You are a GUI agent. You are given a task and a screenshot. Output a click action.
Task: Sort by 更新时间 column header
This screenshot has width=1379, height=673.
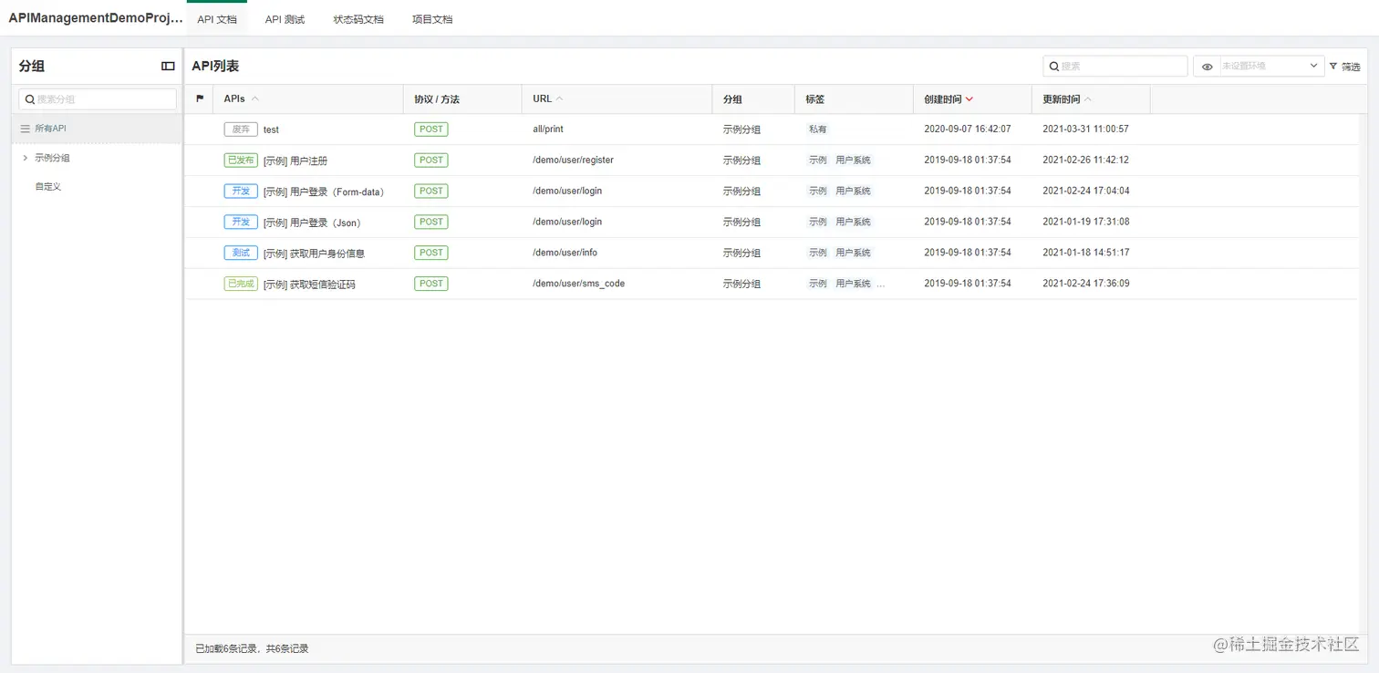click(x=1067, y=99)
